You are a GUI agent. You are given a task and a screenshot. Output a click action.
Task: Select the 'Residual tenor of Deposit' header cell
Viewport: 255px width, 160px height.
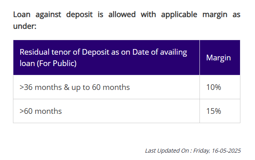(106, 58)
